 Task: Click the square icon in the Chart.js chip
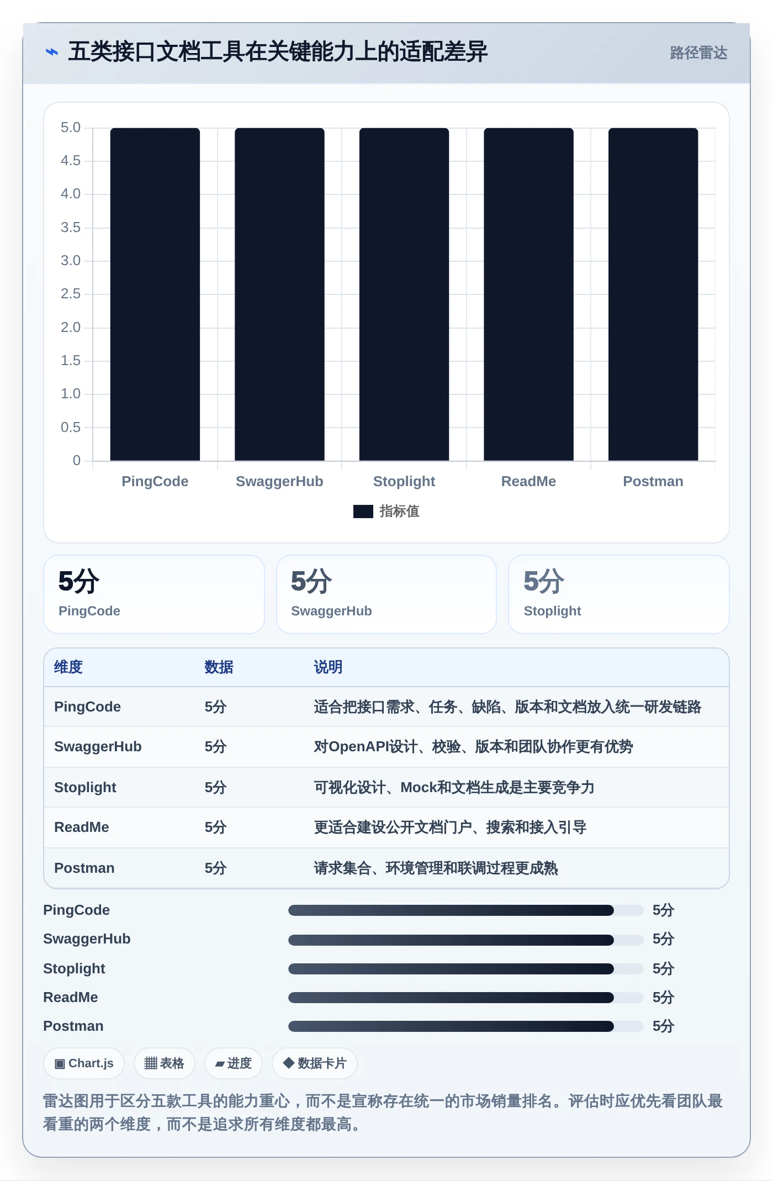pyautogui.click(x=60, y=1064)
